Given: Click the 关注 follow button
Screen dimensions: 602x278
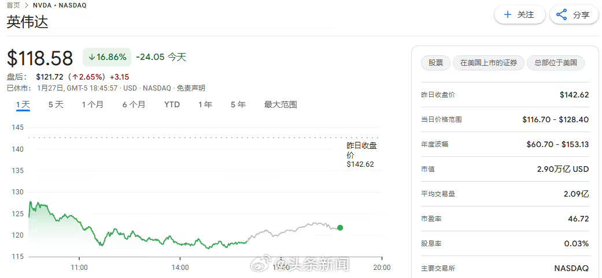Looking at the screenshot, I should (x=519, y=15).
